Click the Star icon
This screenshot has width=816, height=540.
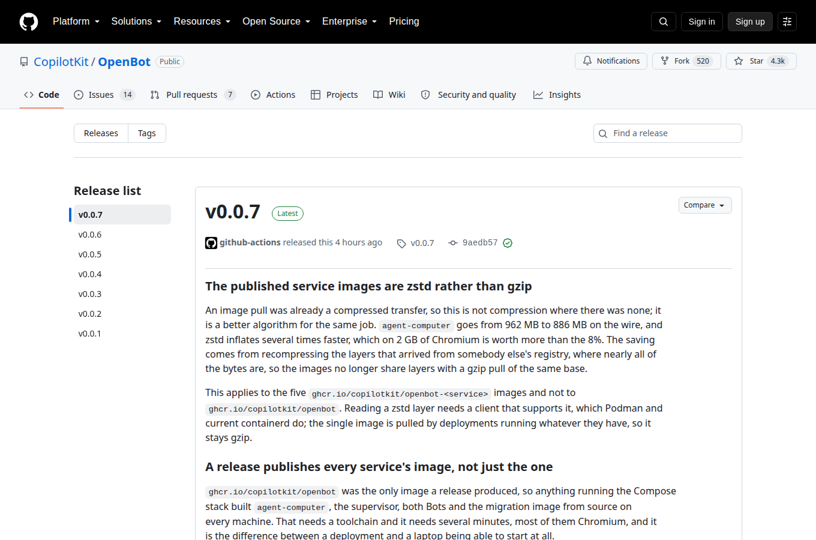tap(739, 61)
